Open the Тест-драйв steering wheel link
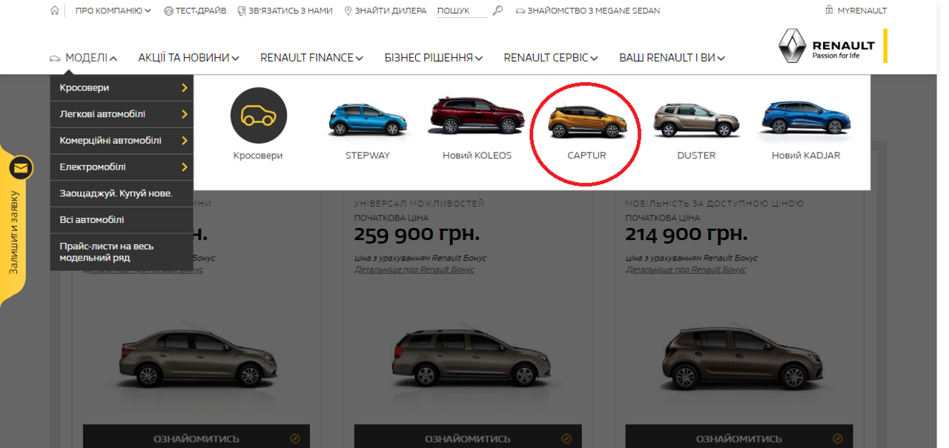The height and width of the screenshot is (448, 949). tap(195, 11)
